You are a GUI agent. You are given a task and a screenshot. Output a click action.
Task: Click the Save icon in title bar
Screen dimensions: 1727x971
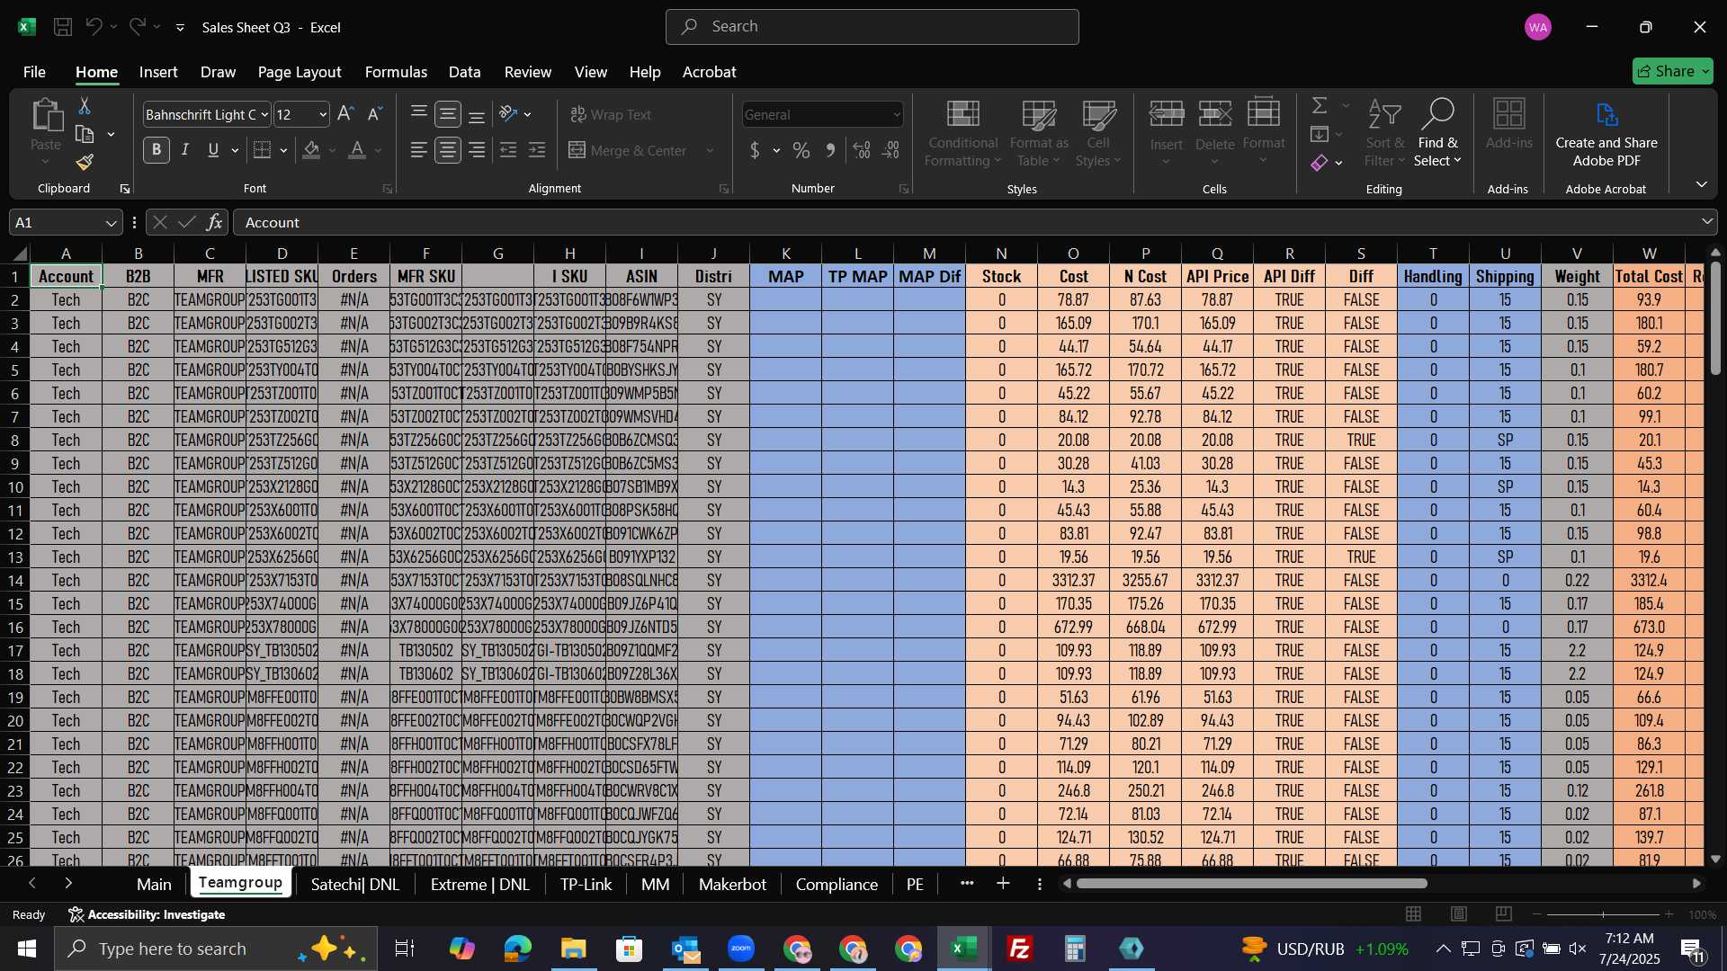tap(63, 27)
